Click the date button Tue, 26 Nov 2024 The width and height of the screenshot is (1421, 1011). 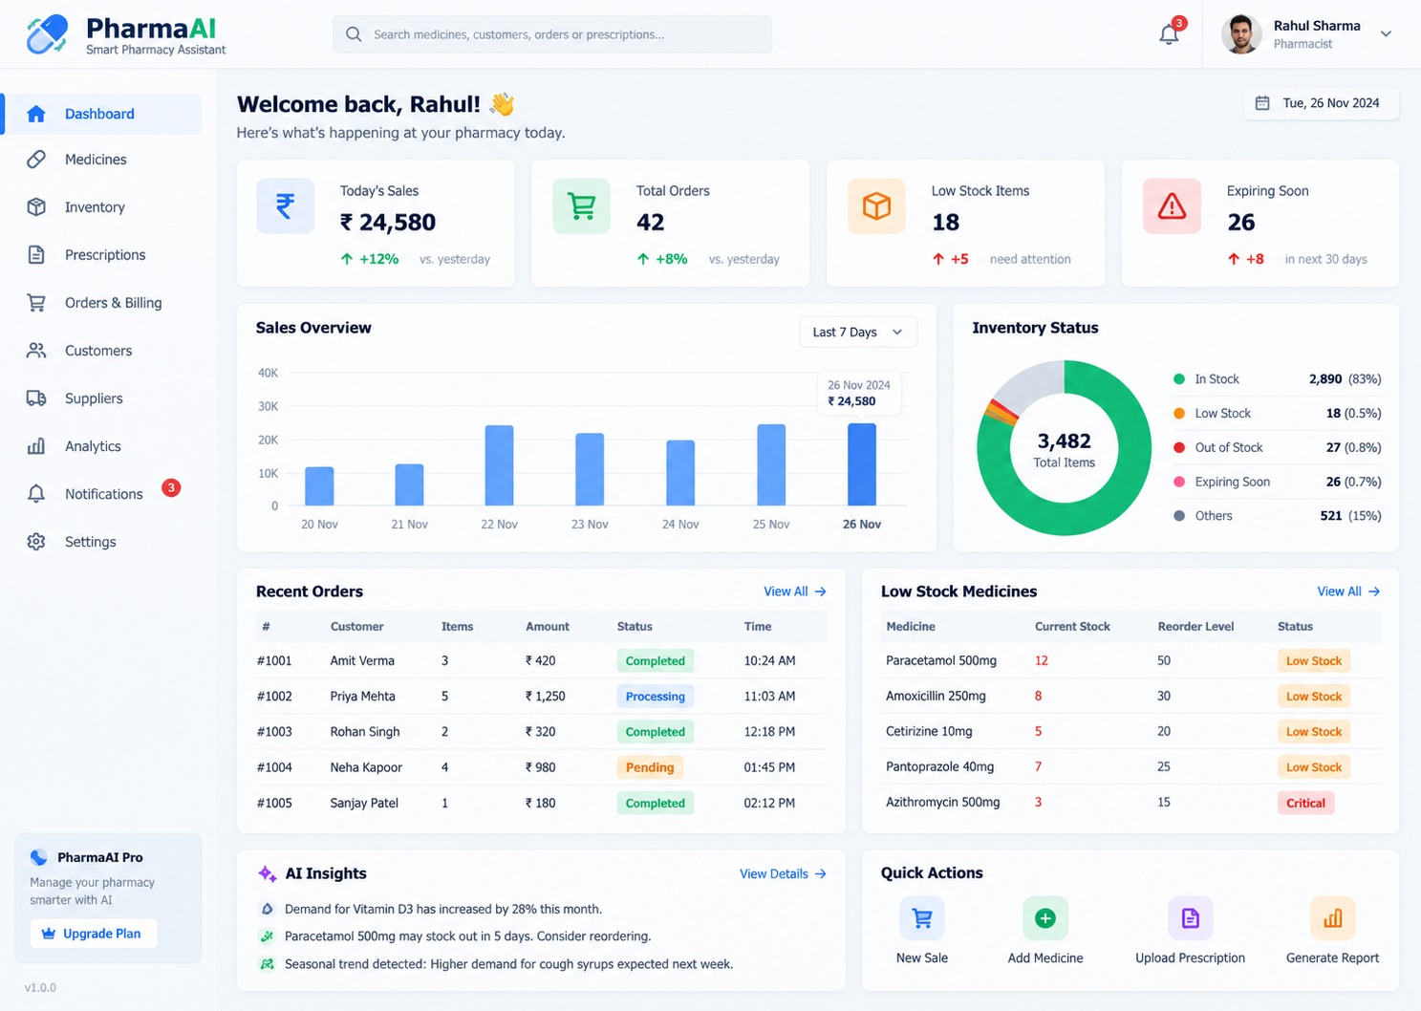[x=1322, y=103]
